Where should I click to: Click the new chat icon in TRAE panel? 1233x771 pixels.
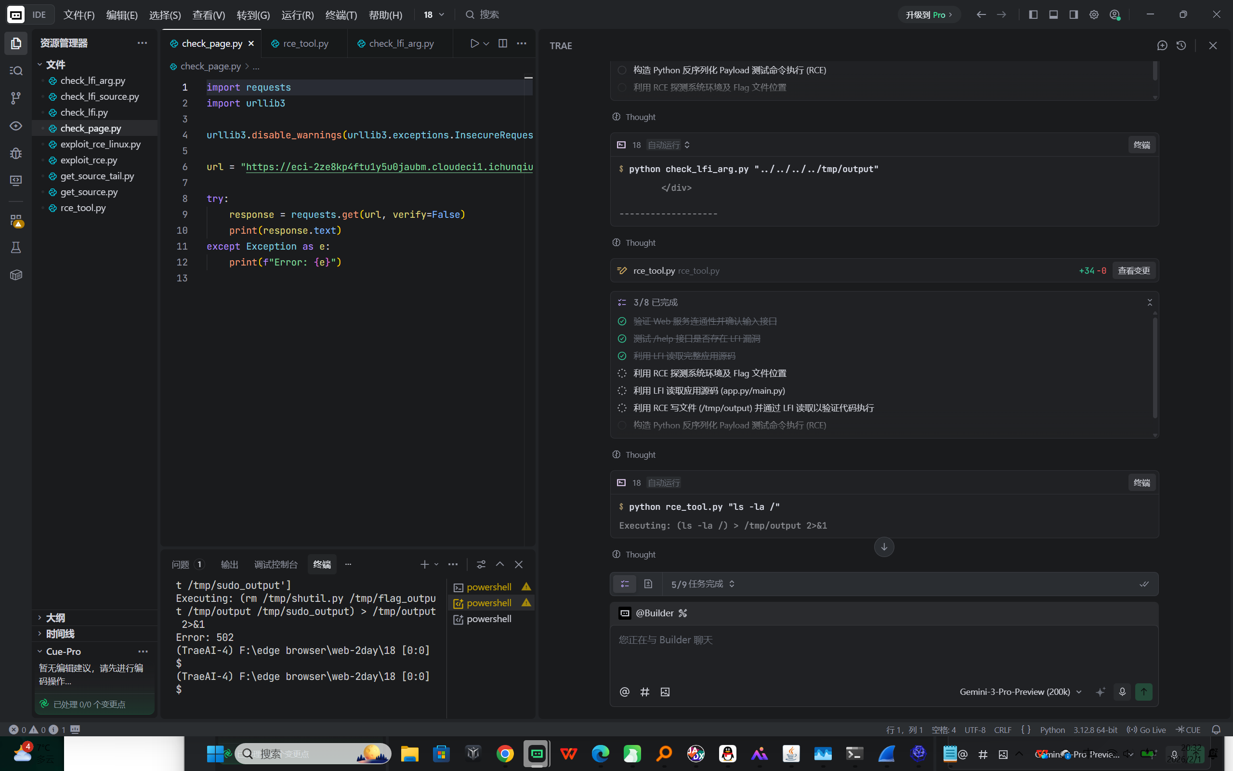pyautogui.click(x=1162, y=45)
